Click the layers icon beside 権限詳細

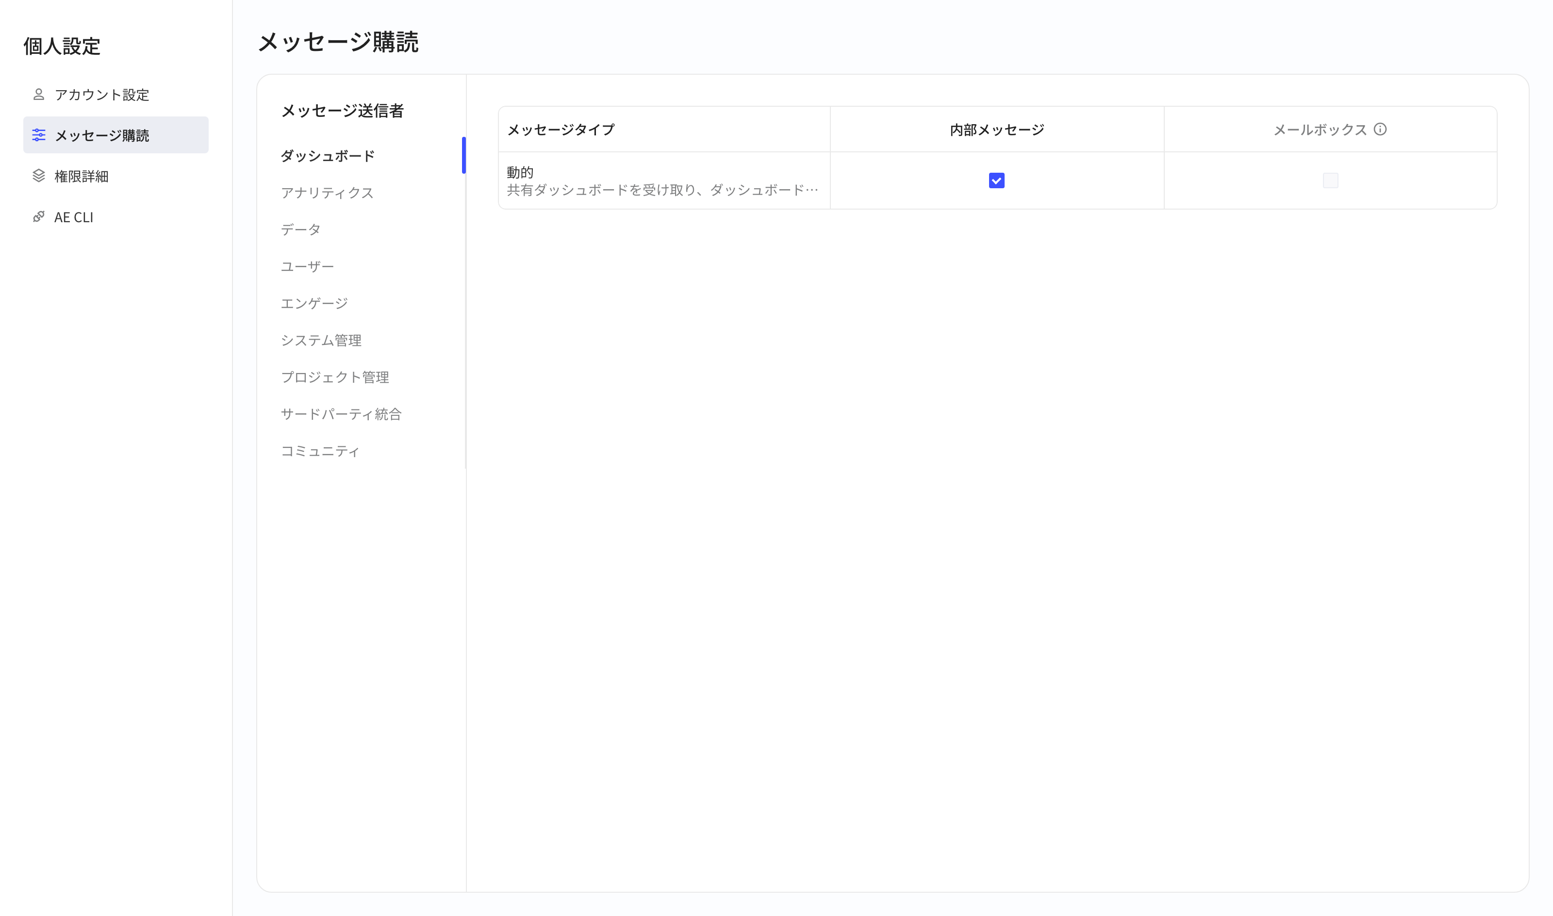click(39, 176)
